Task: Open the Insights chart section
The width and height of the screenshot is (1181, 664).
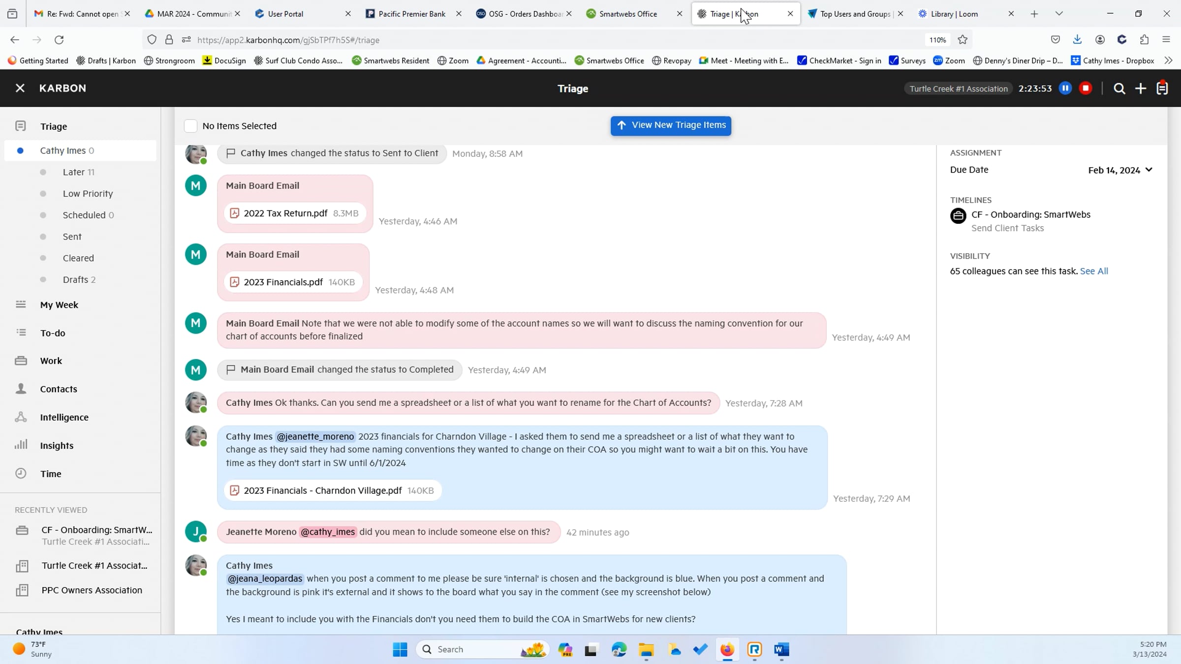Action: (57, 446)
